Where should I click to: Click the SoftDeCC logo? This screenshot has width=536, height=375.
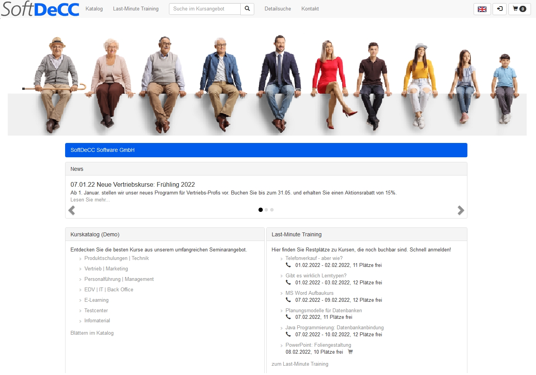40,9
